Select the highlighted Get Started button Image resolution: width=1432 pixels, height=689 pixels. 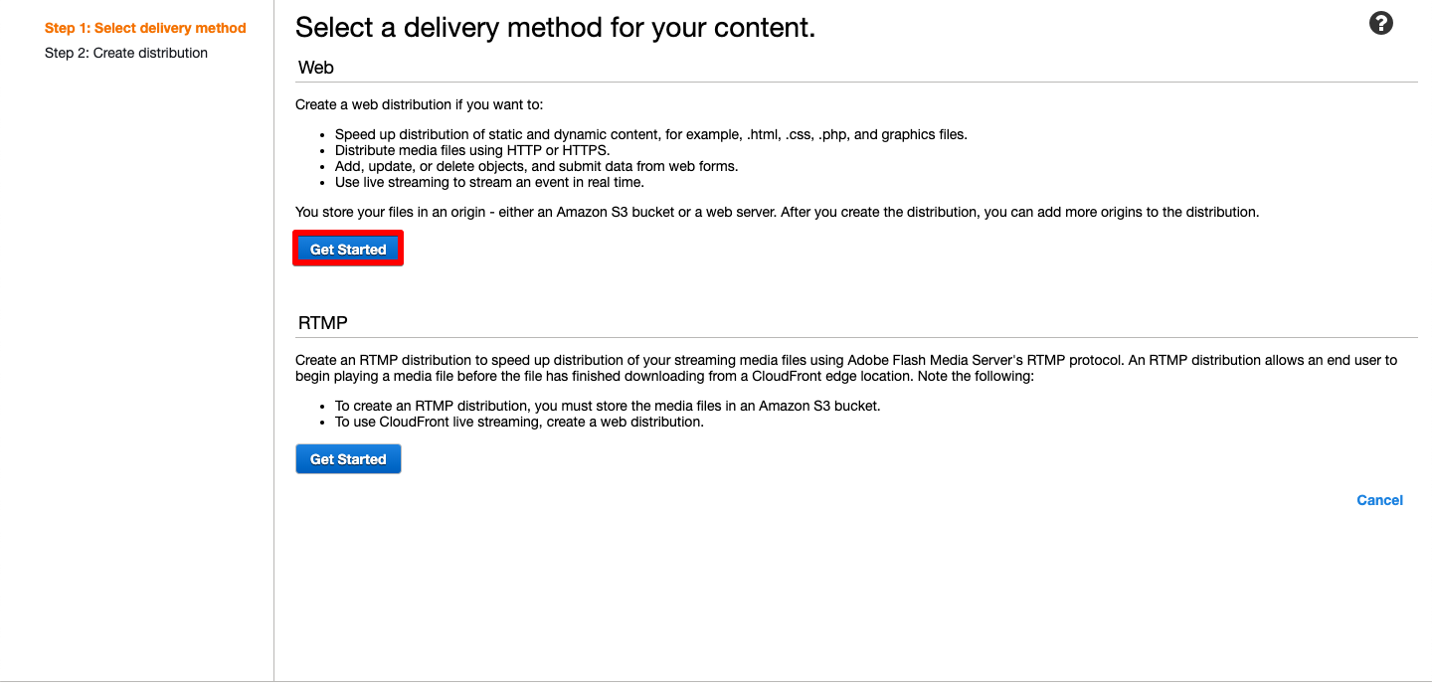[x=348, y=249]
